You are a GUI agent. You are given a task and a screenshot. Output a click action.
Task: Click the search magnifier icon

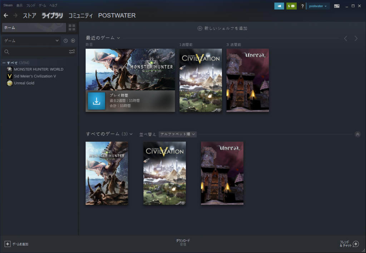click(x=7, y=52)
